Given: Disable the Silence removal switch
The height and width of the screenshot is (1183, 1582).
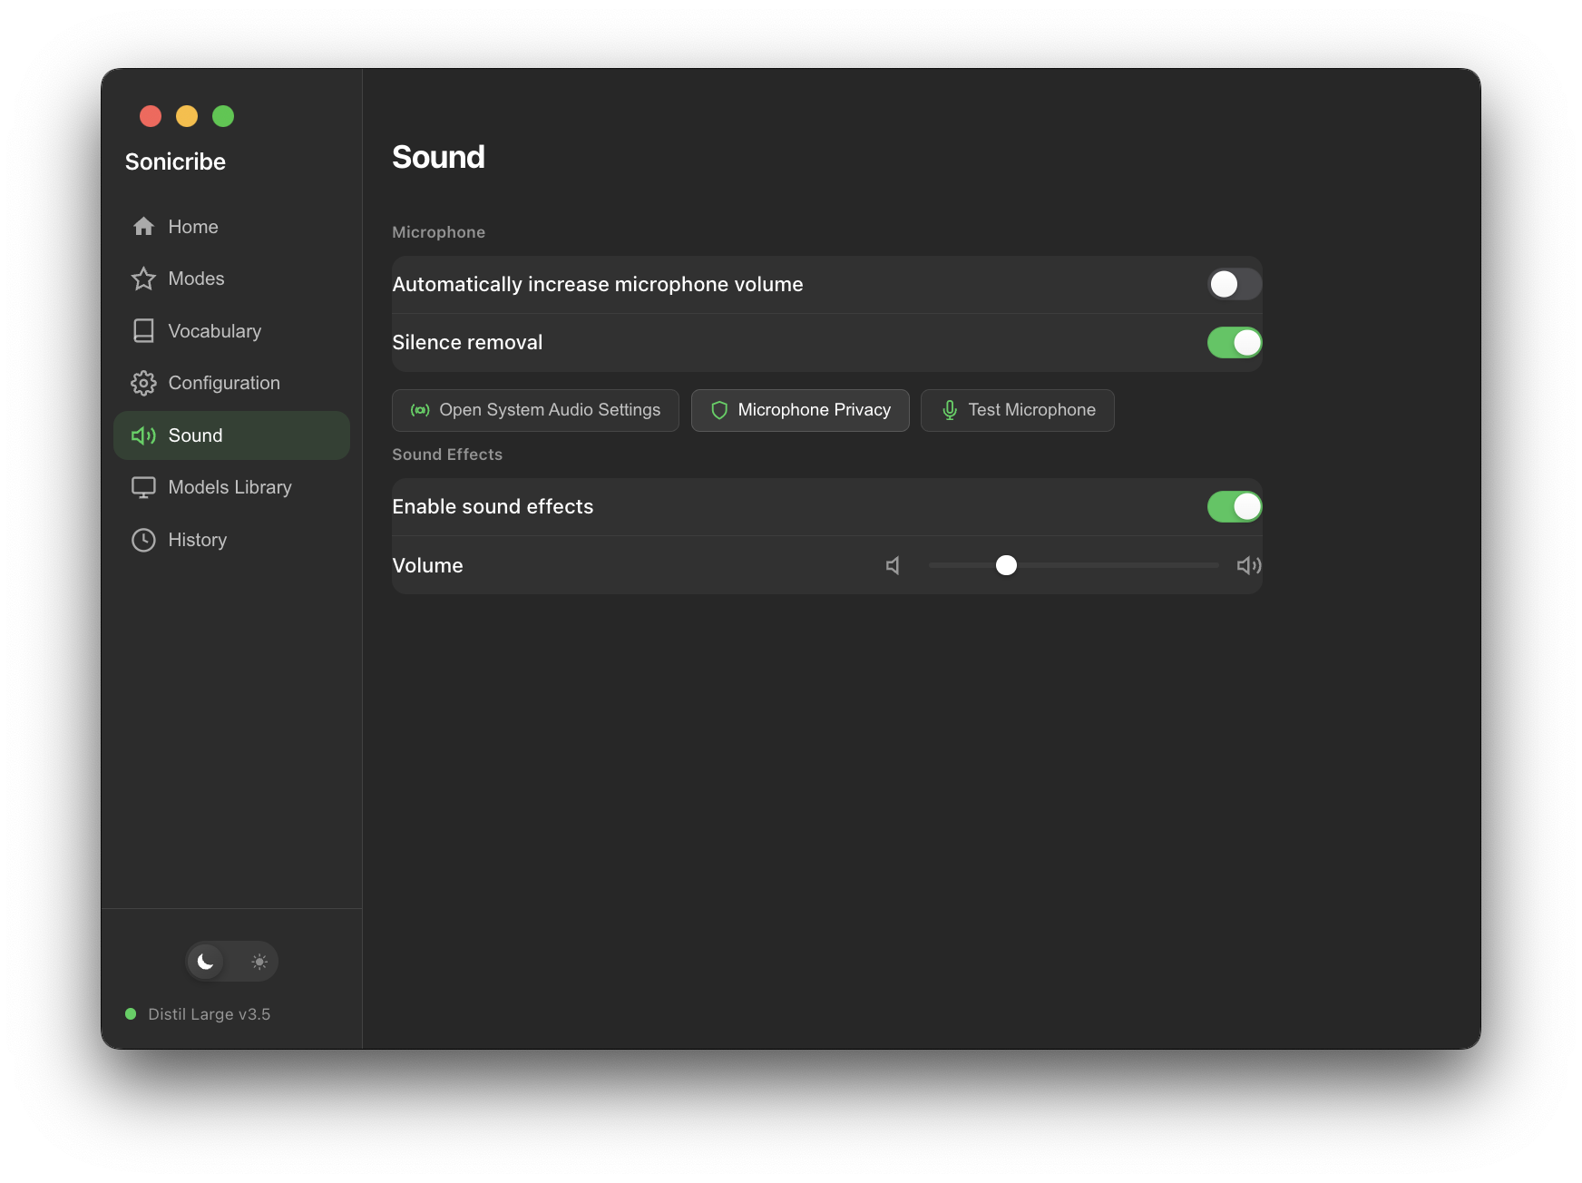Looking at the screenshot, I should 1235,343.
